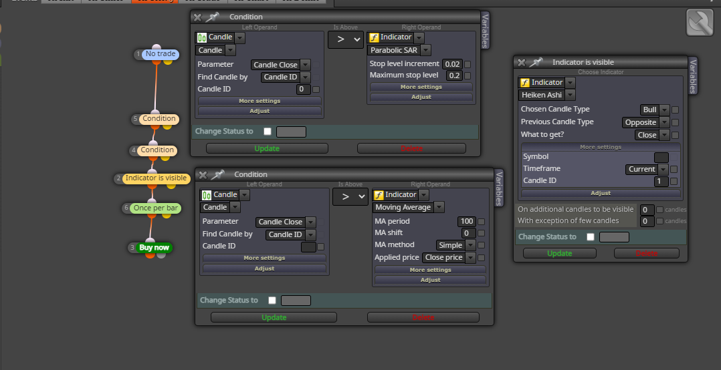721x370 pixels.
Task: Edit MA period value 100
Action: click(x=467, y=222)
